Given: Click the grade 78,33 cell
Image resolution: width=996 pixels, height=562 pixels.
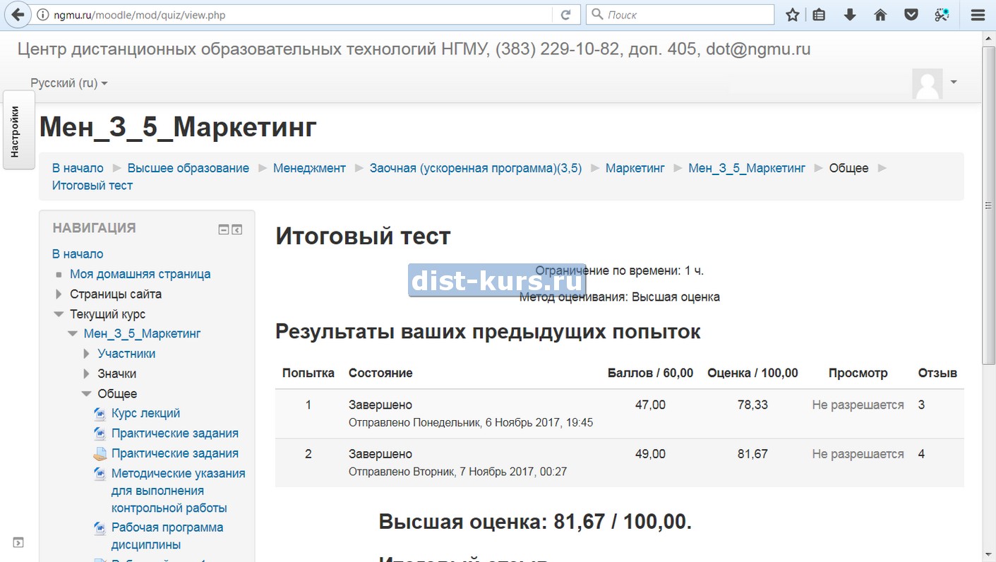Looking at the screenshot, I should pyautogui.click(x=752, y=405).
